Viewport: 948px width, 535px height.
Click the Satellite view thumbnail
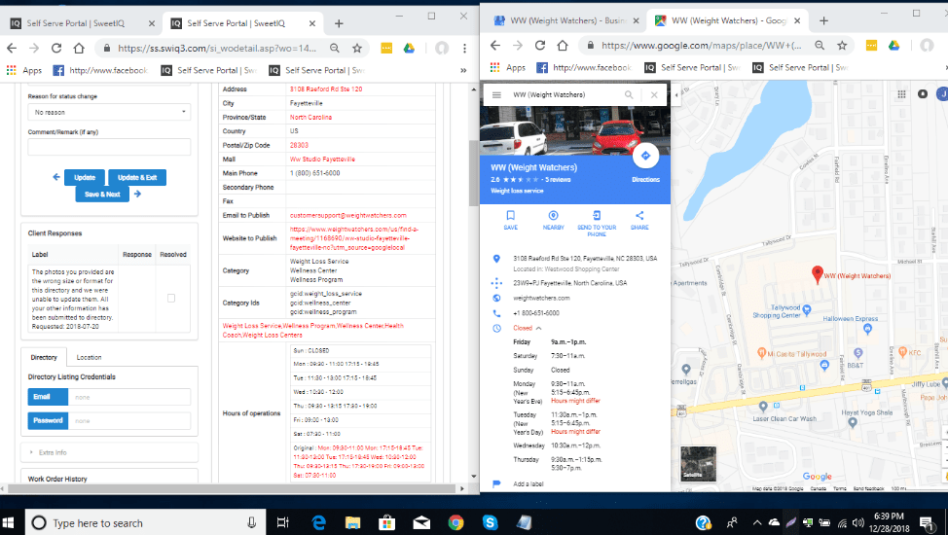click(x=698, y=464)
